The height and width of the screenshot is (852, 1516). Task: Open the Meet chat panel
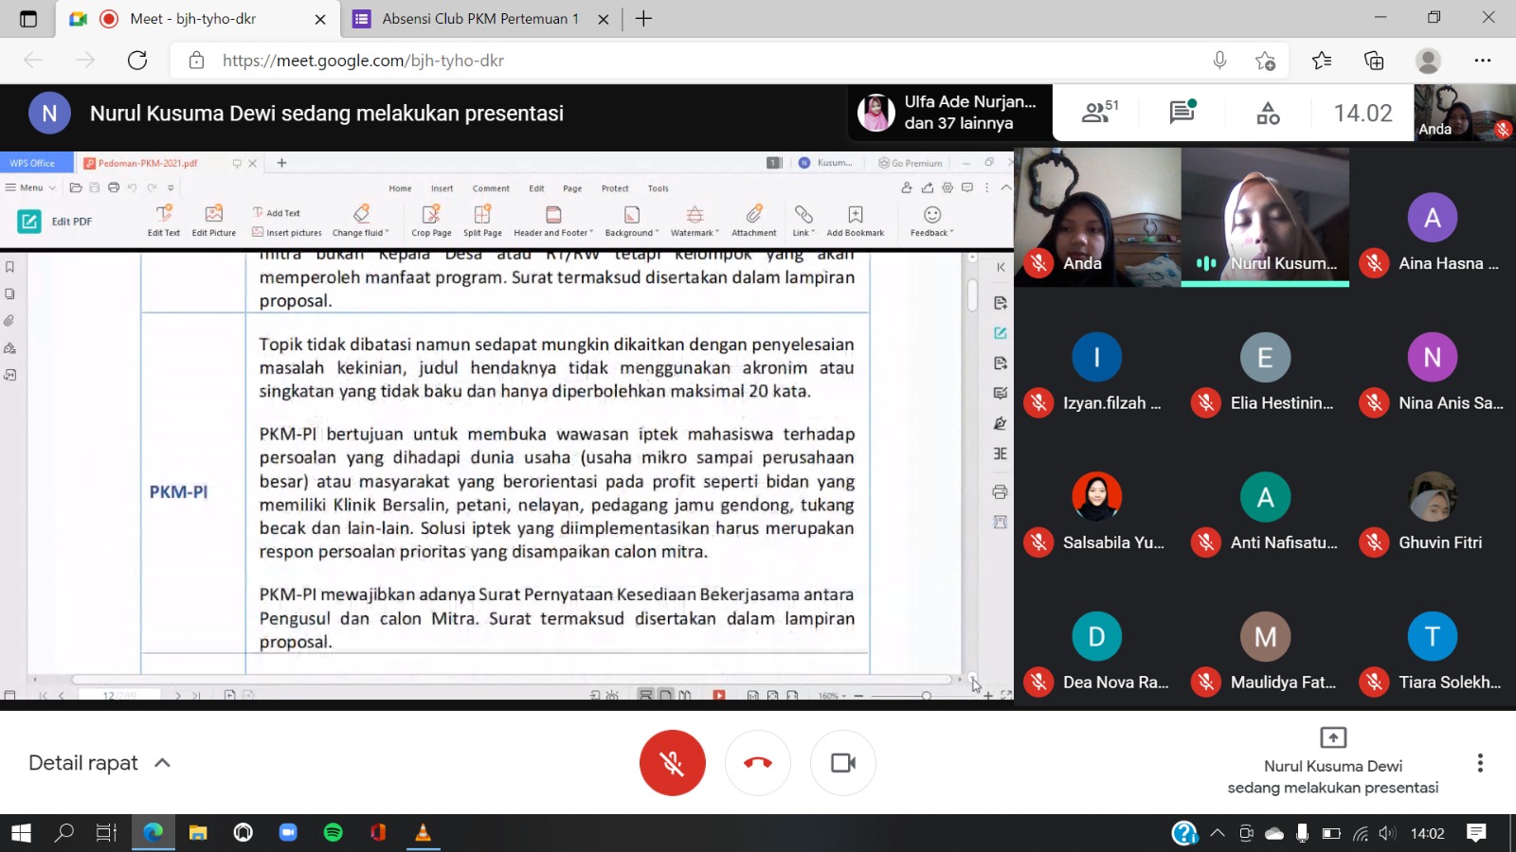pos(1182,114)
